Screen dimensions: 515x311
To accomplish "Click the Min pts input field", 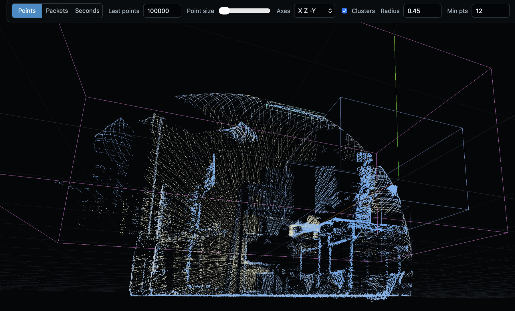I will point(490,11).
